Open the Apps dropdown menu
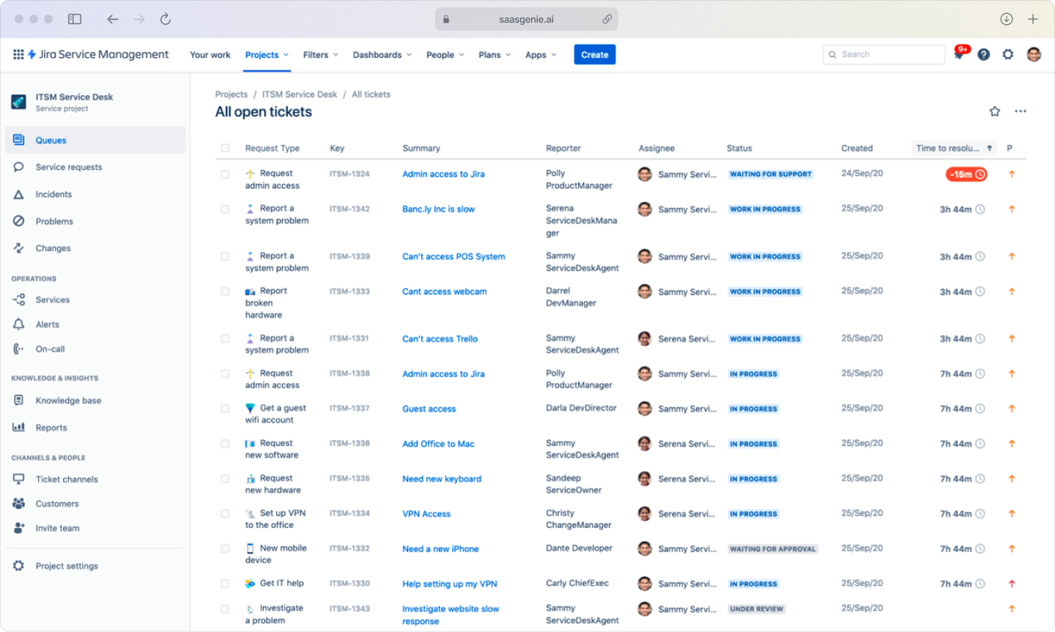1055x632 pixels. [x=541, y=54]
